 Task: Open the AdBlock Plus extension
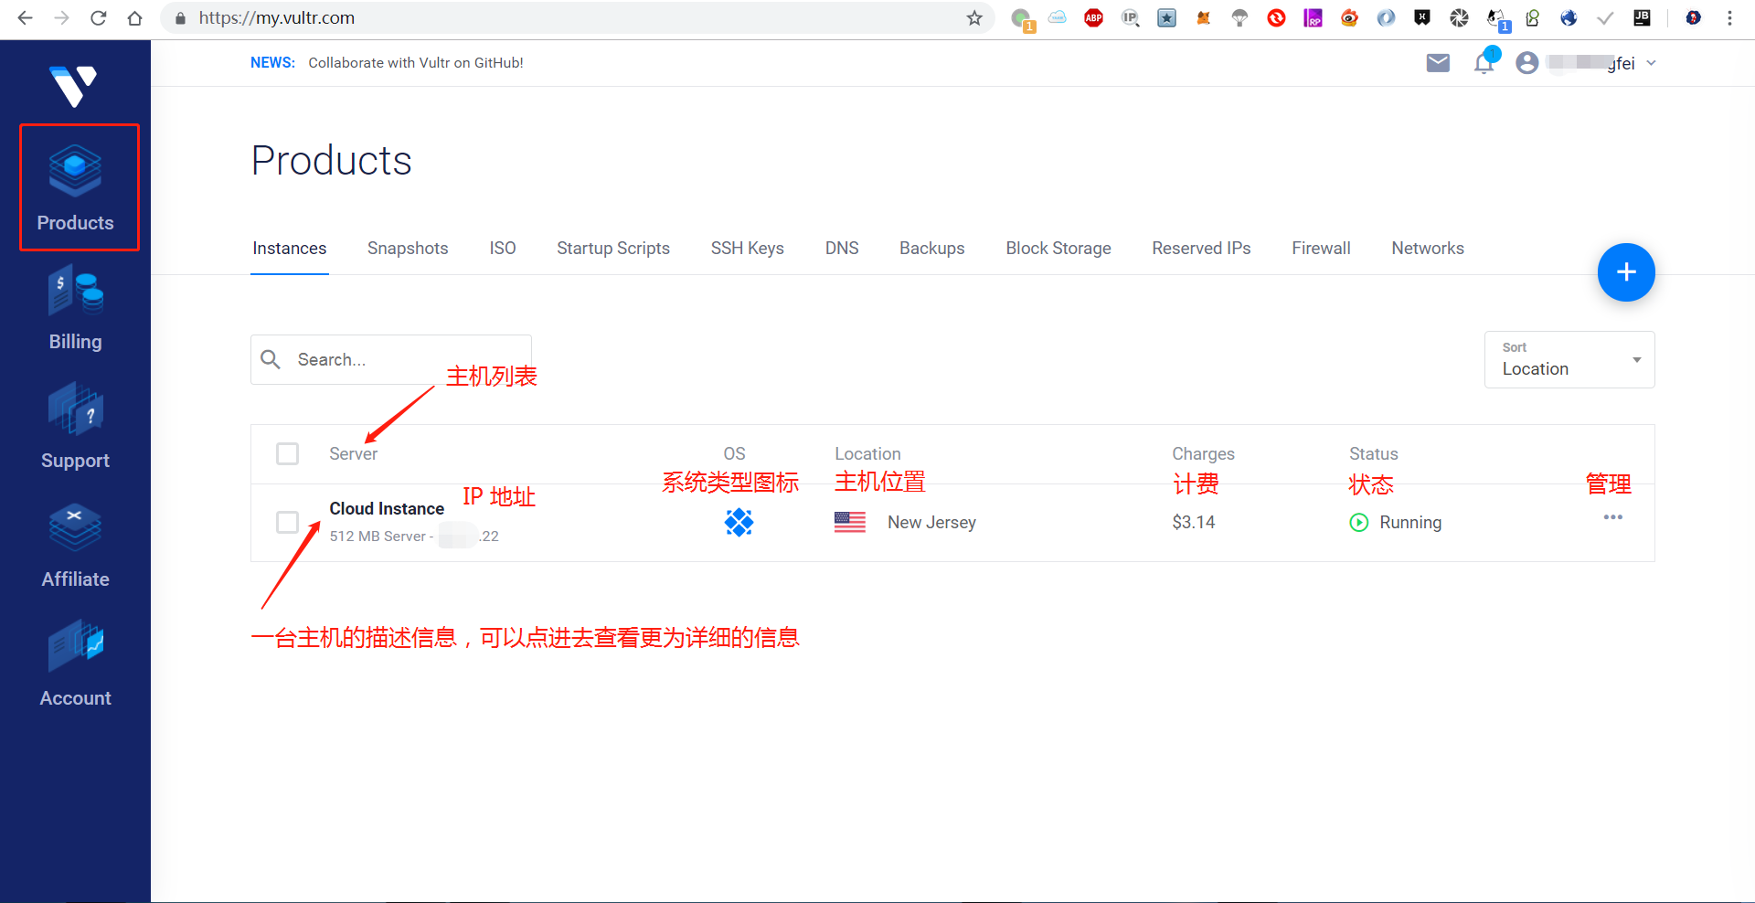click(x=1093, y=17)
